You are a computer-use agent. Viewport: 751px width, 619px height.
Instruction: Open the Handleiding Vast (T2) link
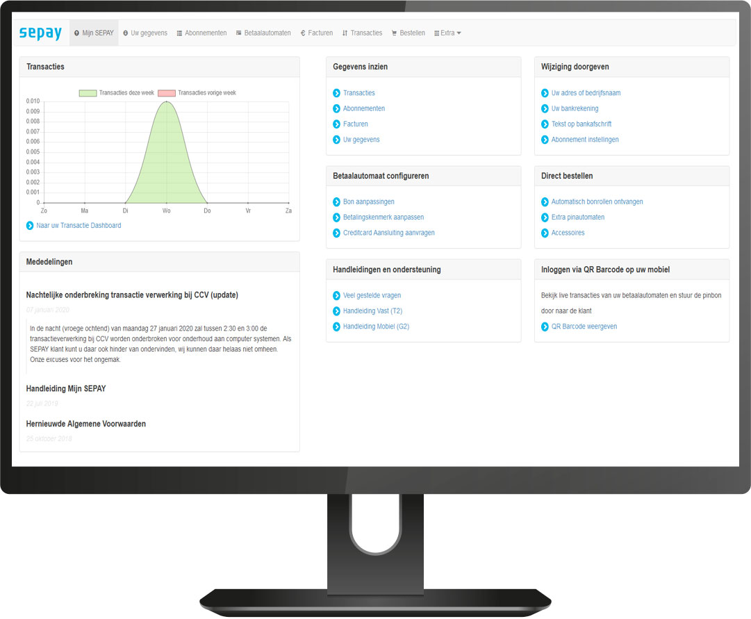click(372, 311)
